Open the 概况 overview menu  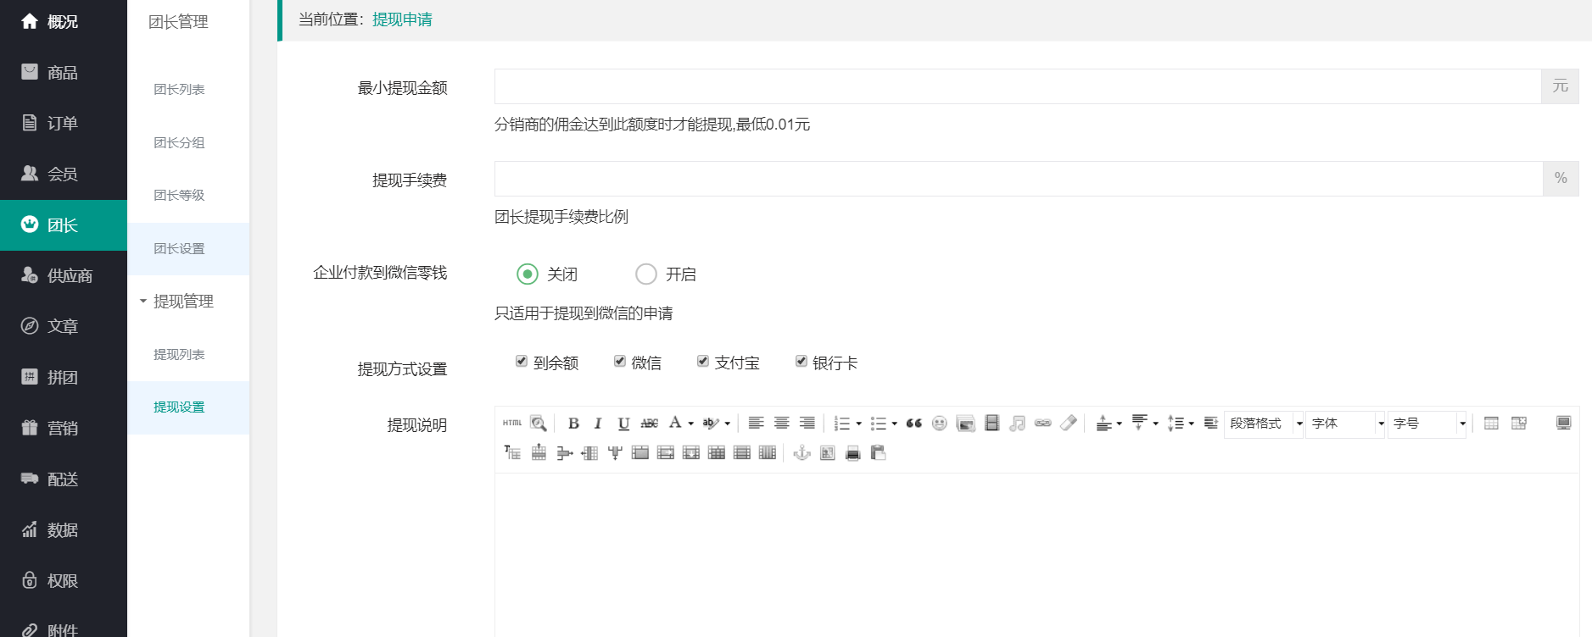(x=64, y=21)
